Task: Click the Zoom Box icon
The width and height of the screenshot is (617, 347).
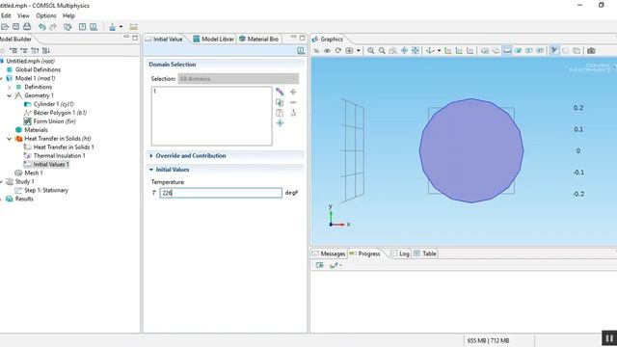Action: (392, 50)
